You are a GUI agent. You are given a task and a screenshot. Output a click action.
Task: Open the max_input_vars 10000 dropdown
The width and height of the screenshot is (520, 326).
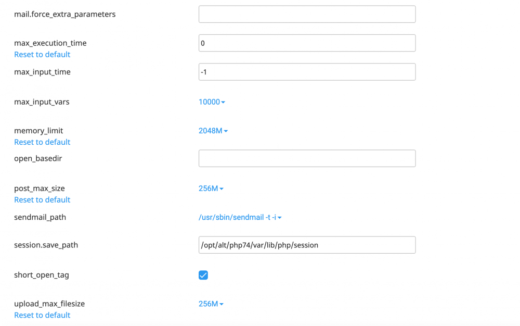click(212, 102)
